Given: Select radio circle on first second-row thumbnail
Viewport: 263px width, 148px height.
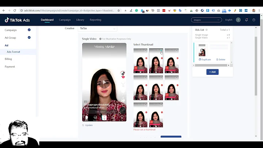Looking at the screenshot, I should coord(145,77).
